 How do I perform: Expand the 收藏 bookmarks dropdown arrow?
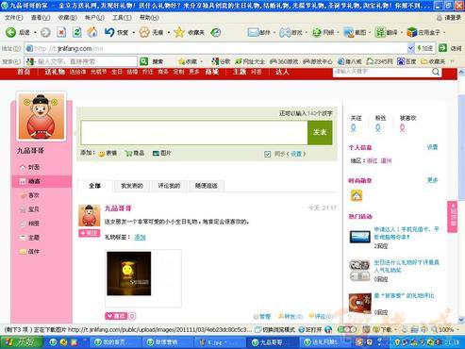coord(201,61)
